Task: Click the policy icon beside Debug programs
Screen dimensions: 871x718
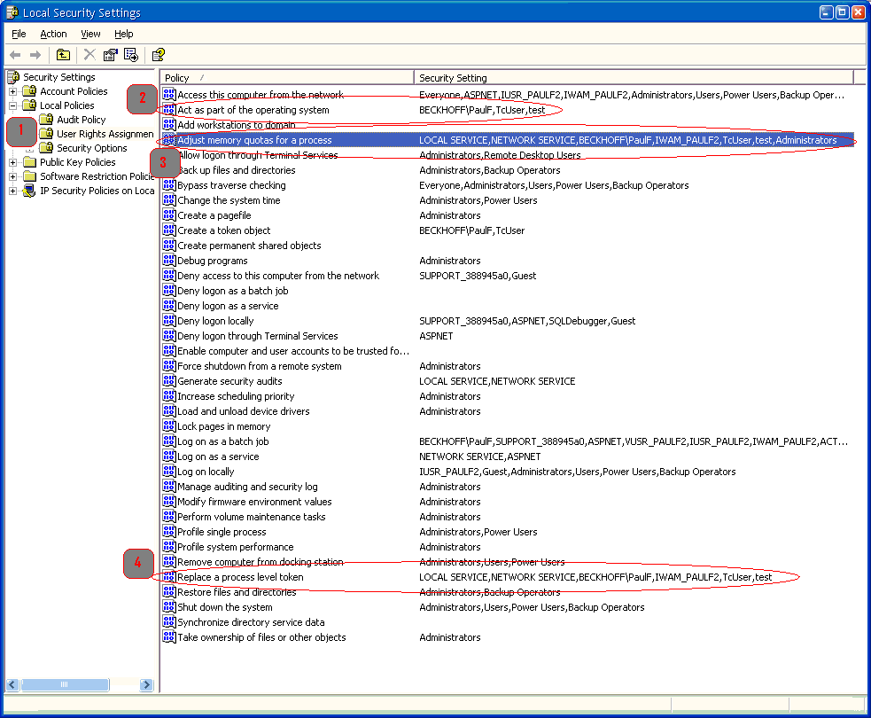Action: 169,260
